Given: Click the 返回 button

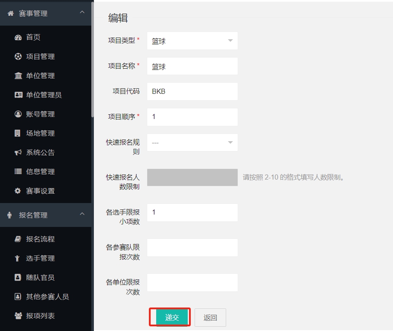Looking at the screenshot, I should pyautogui.click(x=210, y=317).
